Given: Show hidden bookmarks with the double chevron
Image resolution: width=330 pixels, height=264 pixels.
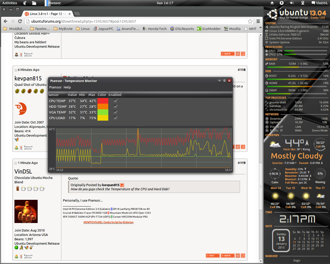Looking at the screenshot, I should [260, 28].
